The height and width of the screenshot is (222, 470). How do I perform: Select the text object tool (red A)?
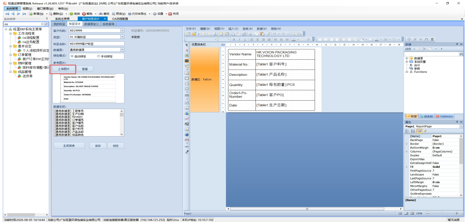[187, 50]
